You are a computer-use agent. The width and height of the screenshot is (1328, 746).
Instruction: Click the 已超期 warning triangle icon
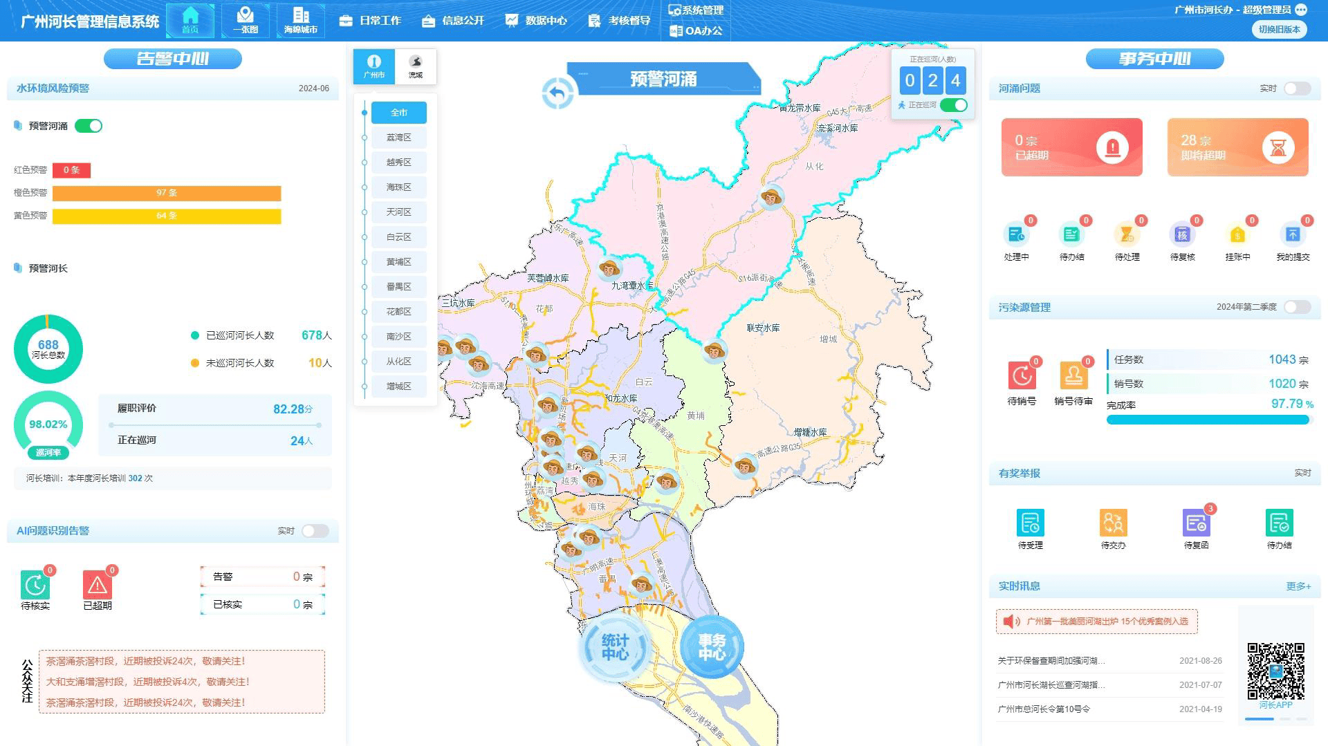[98, 586]
